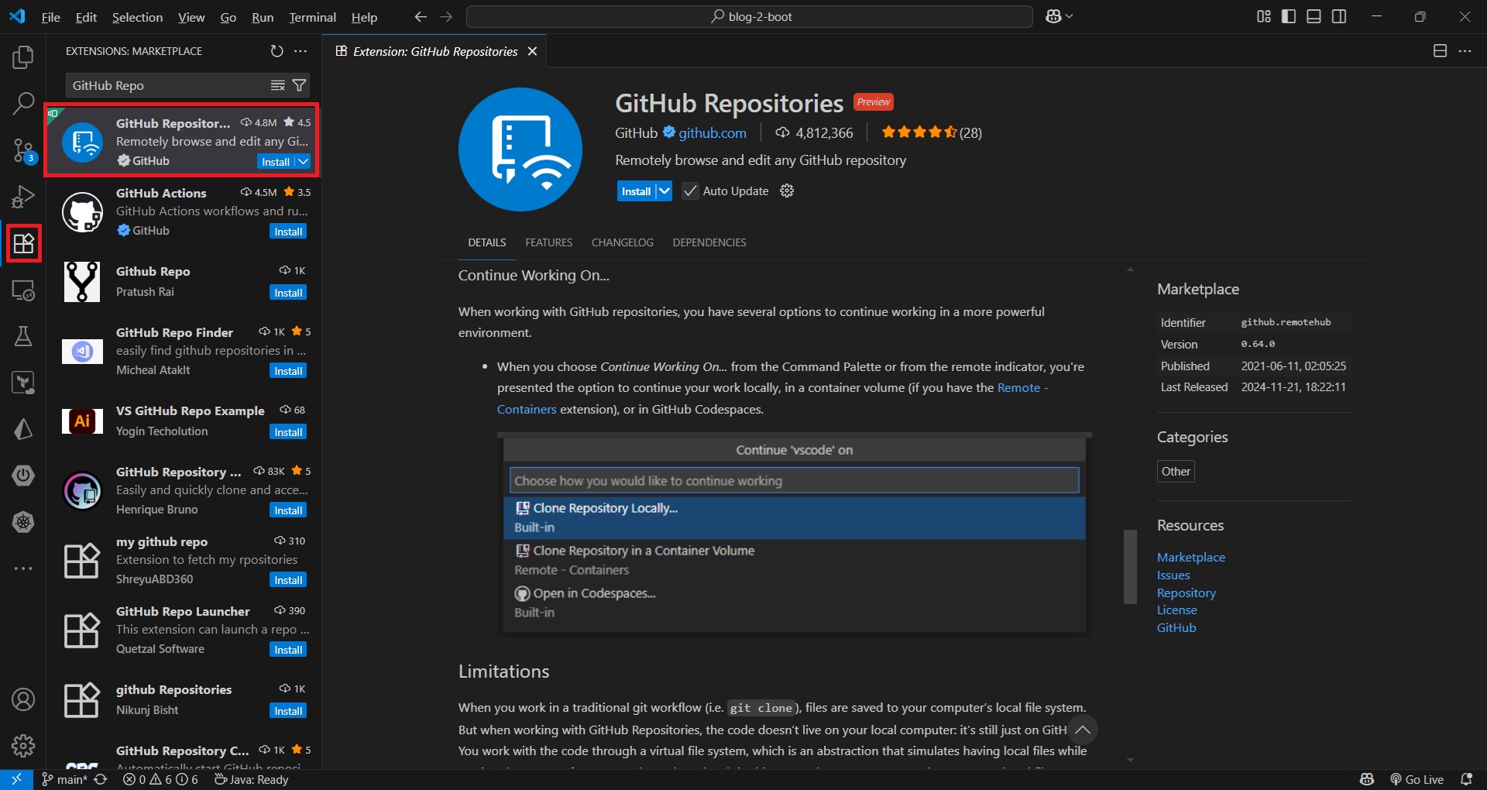
Task: Switch to the DEPENDENCIES tab
Action: click(x=709, y=242)
